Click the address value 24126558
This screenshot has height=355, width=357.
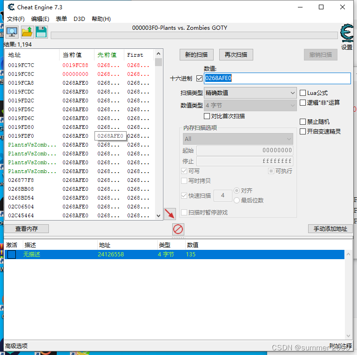[x=111, y=255]
